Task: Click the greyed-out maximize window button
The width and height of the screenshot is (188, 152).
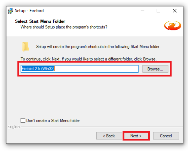Action: click(158, 11)
